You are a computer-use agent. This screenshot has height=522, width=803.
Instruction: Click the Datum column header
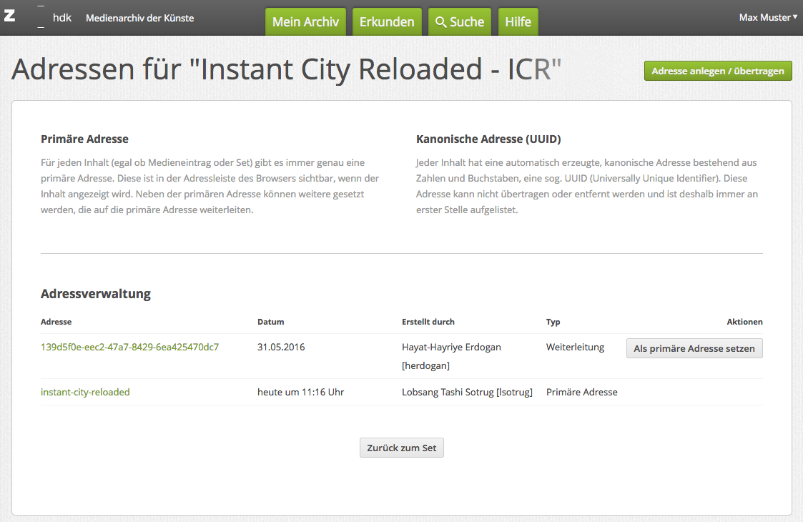(x=270, y=322)
